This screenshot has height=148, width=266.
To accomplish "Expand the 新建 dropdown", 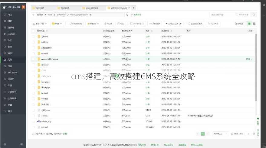I will 57,24.
